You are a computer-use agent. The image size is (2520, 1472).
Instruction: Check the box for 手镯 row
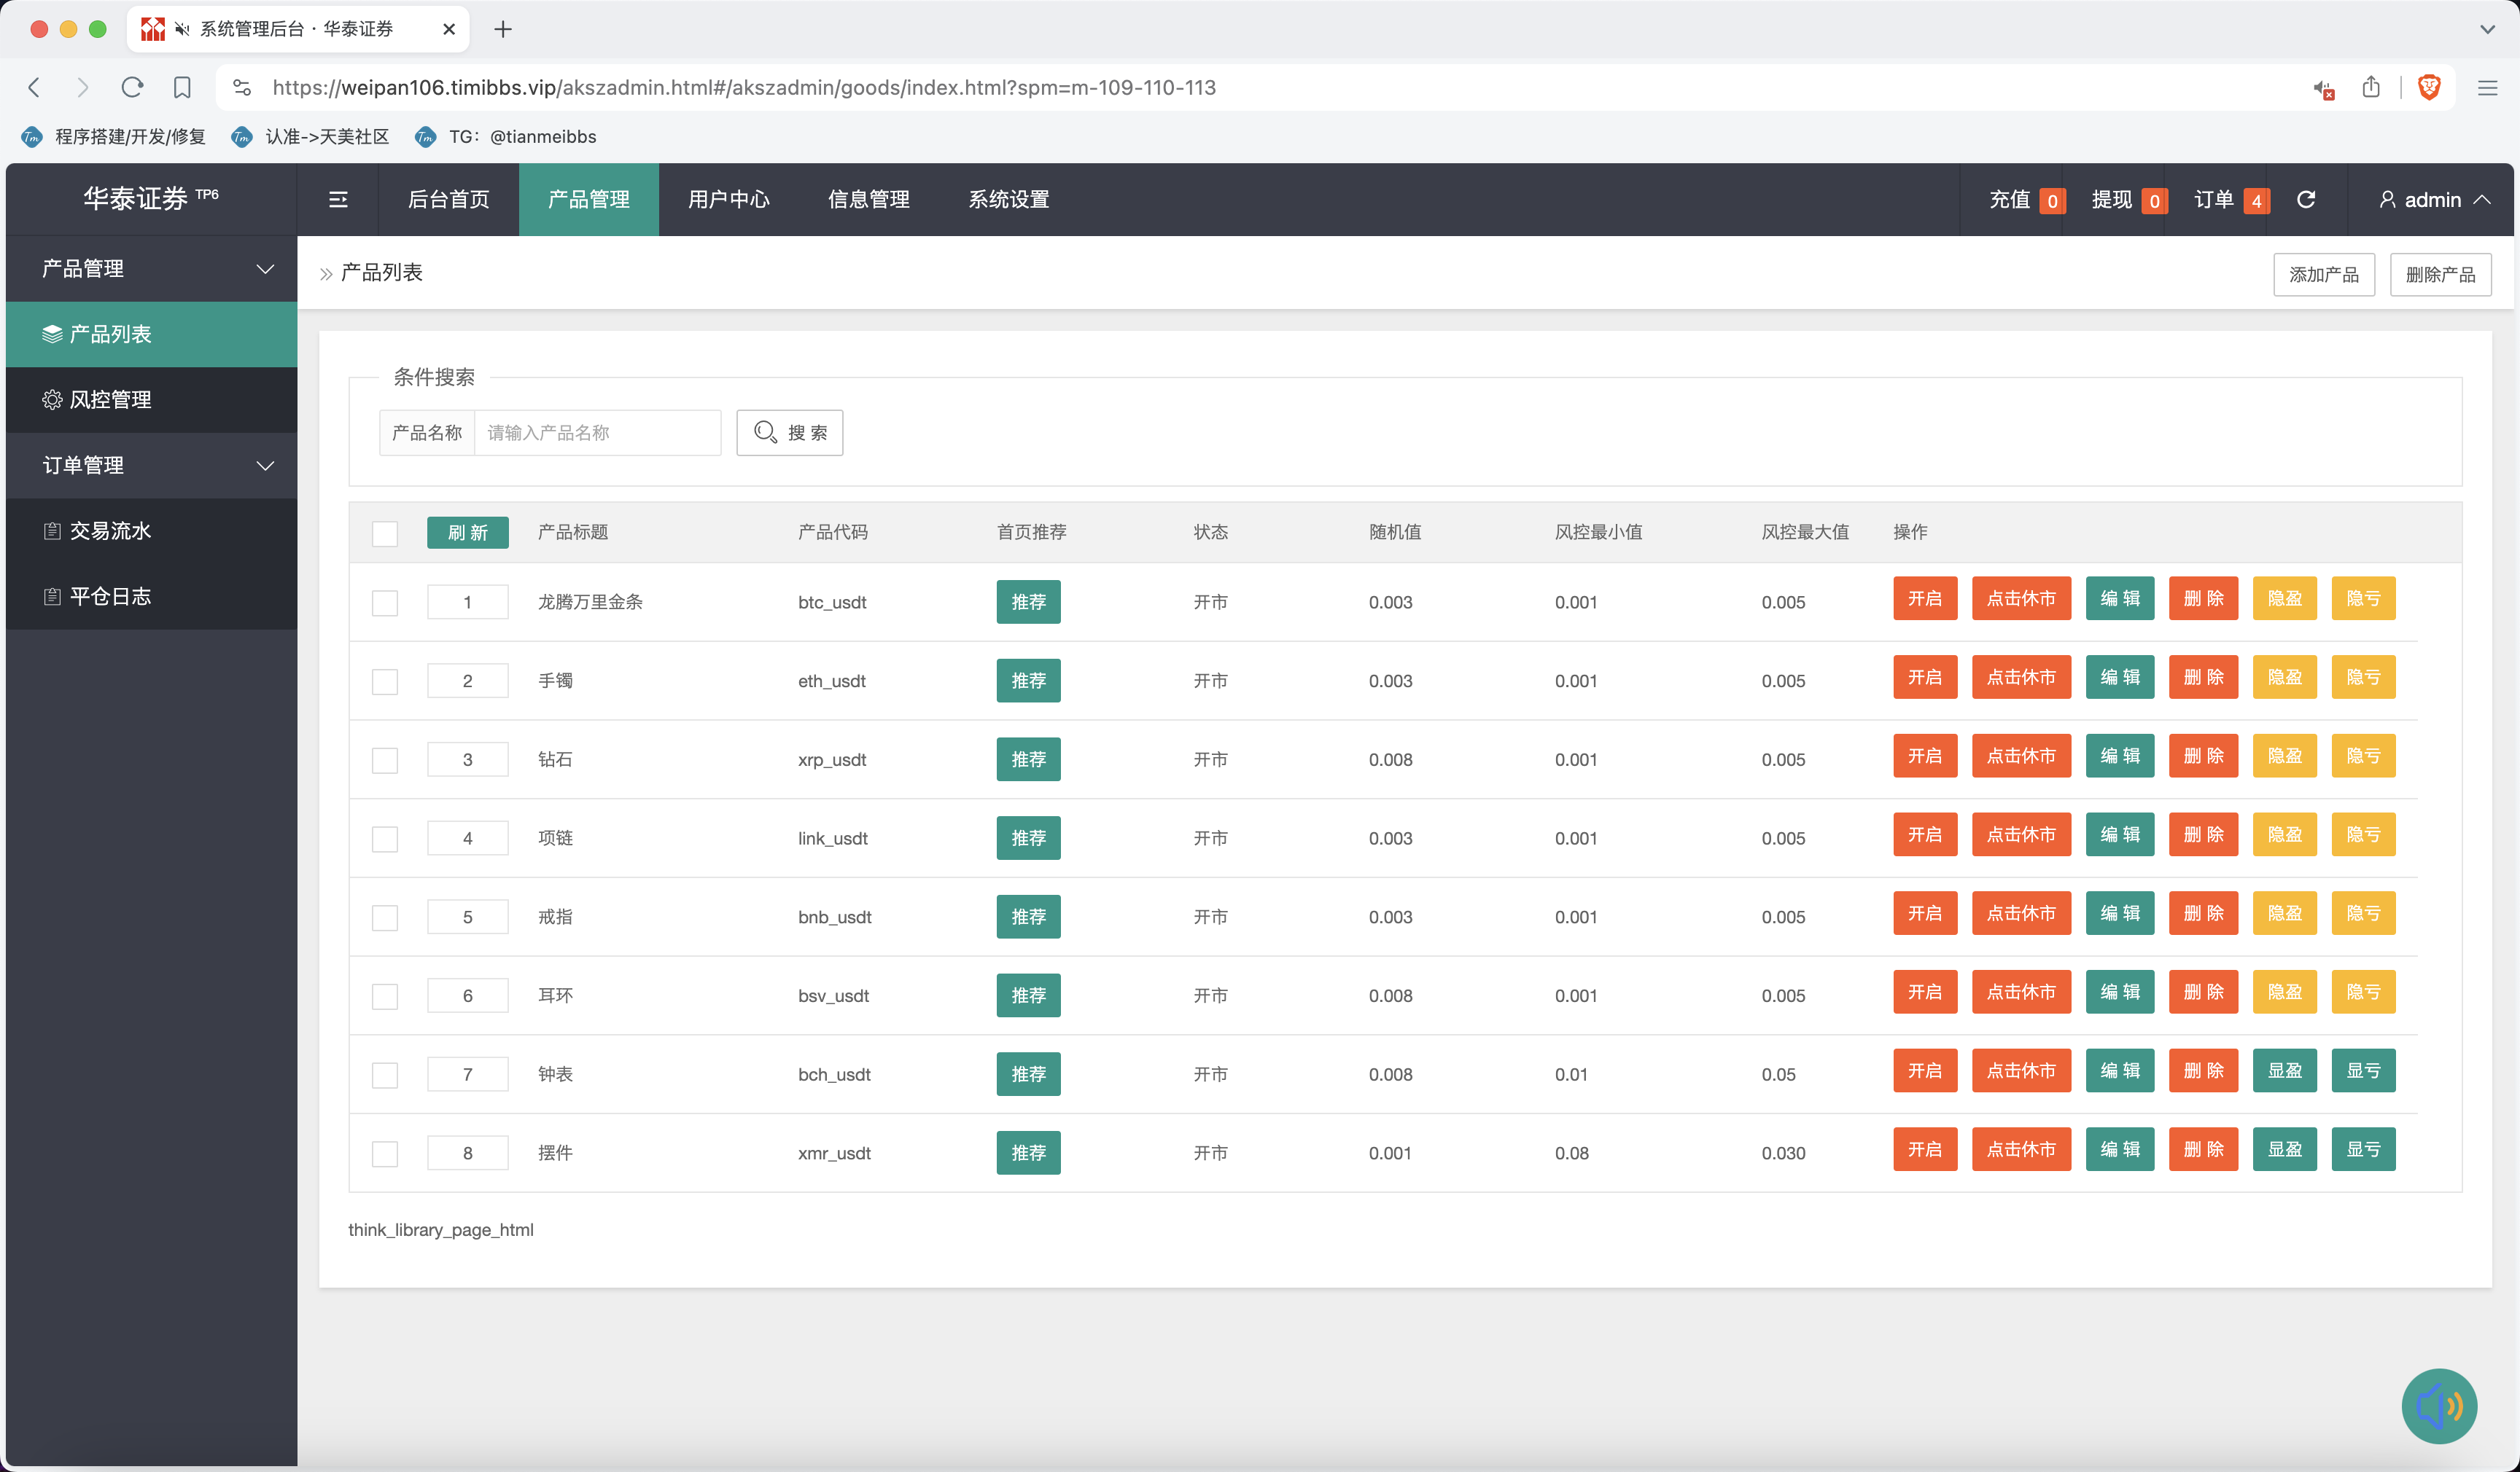(x=385, y=681)
